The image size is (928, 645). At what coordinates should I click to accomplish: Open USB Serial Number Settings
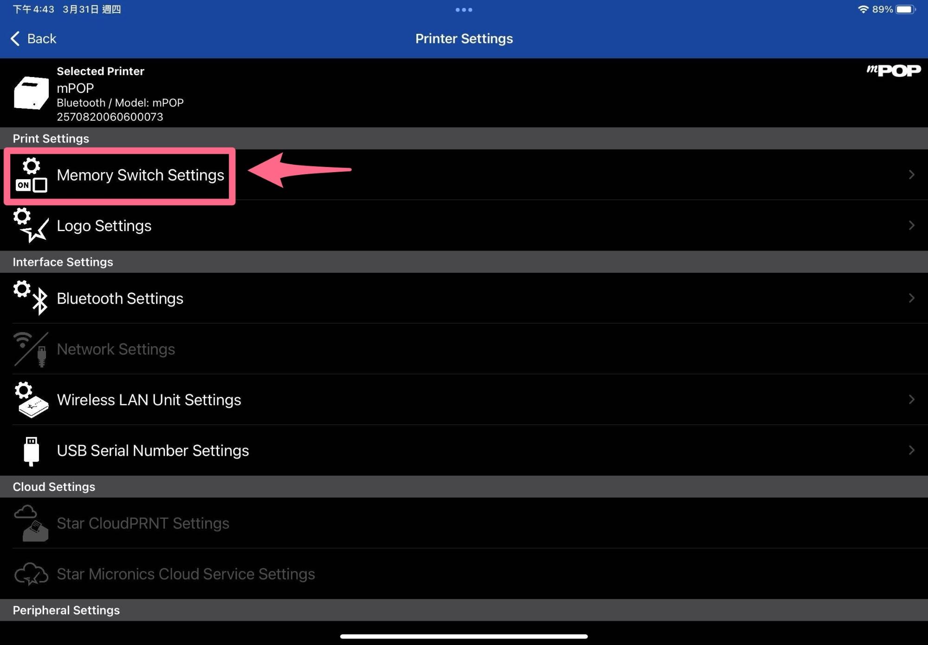coord(464,450)
